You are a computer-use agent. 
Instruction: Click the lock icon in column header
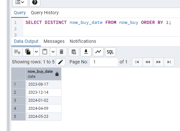(x=57, y=74)
